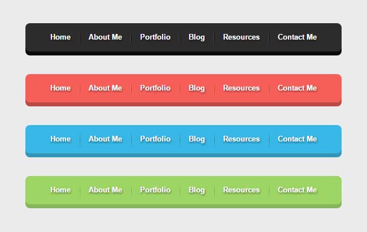Click About Me in the red menu
367x232 pixels.
pyautogui.click(x=105, y=88)
